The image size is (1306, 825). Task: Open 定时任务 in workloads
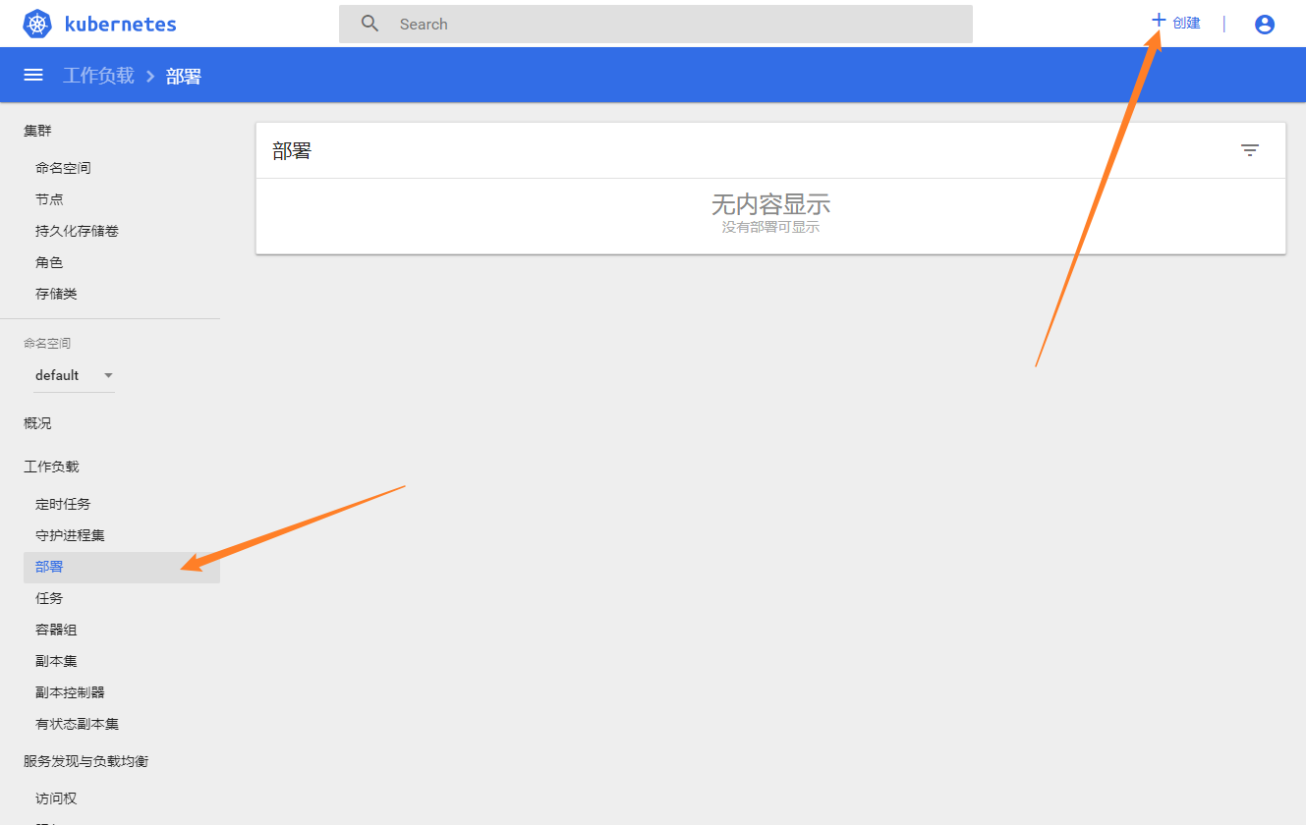pyautogui.click(x=63, y=504)
